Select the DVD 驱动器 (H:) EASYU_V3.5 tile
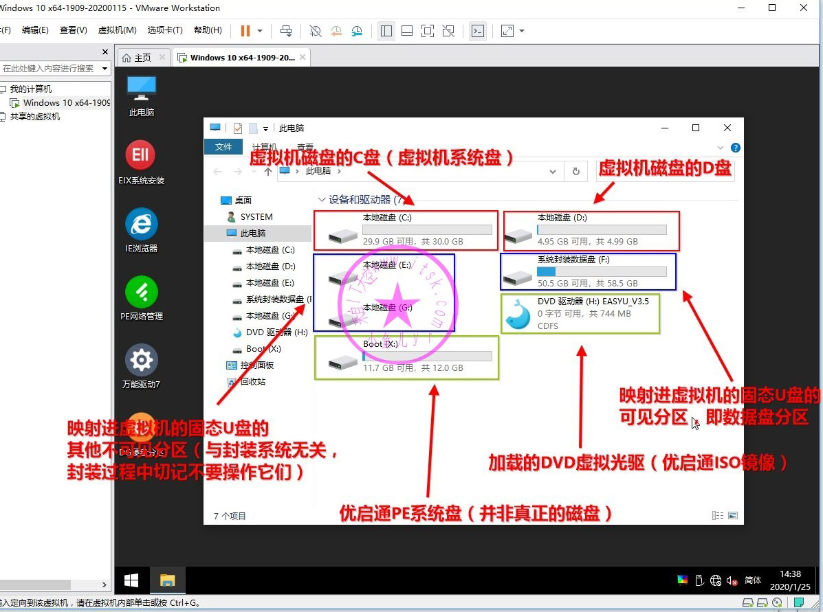 point(580,314)
